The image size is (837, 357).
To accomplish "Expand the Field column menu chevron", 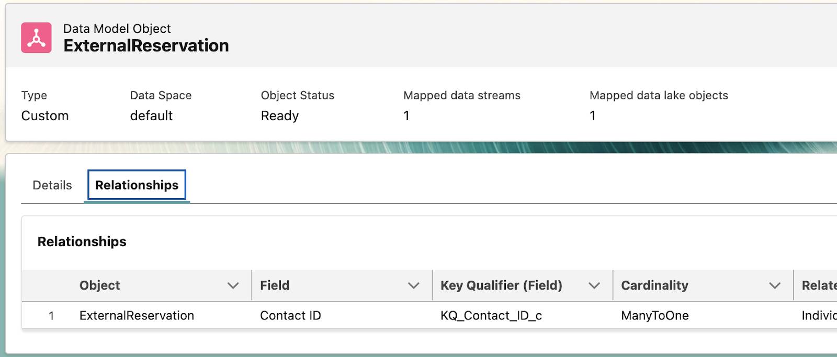I will click(x=413, y=285).
